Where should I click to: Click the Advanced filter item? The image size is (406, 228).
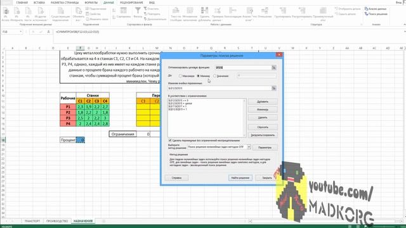tap(155, 19)
